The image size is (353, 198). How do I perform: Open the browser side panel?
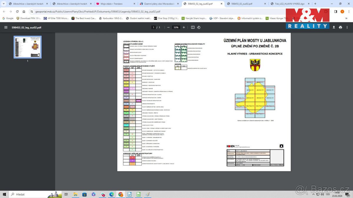coord(336,11)
